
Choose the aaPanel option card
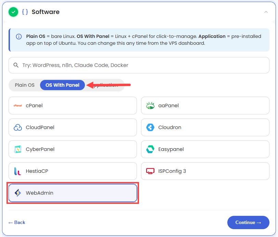point(205,106)
